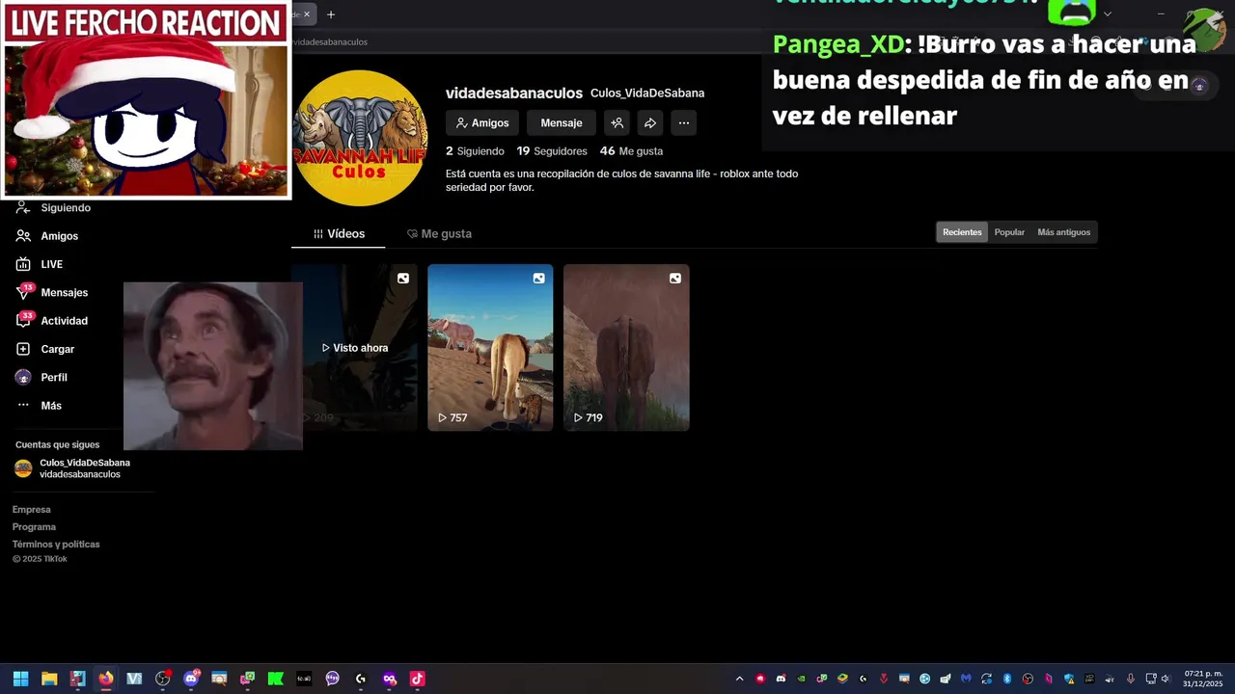Expand the Más sidebar option
The height and width of the screenshot is (694, 1235).
pyautogui.click(x=51, y=406)
